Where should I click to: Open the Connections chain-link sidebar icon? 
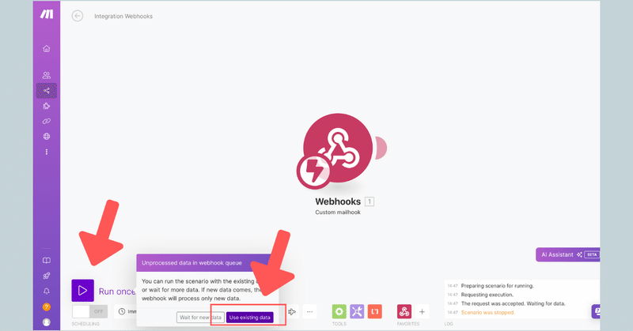click(47, 121)
